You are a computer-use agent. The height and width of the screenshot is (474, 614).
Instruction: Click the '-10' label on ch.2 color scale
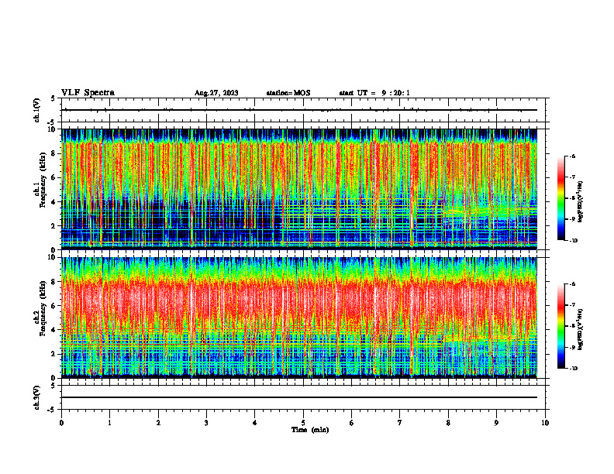tap(573, 369)
